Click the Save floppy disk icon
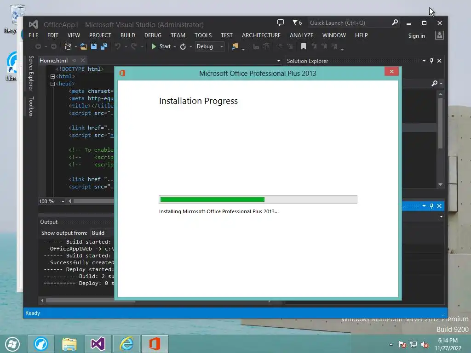Viewport: 471px width, 353px height. click(x=94, y=46)
